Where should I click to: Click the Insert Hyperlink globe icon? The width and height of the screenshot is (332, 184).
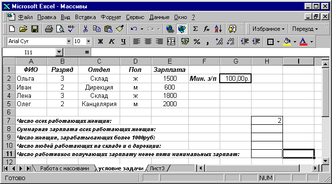tap(170, 29)
